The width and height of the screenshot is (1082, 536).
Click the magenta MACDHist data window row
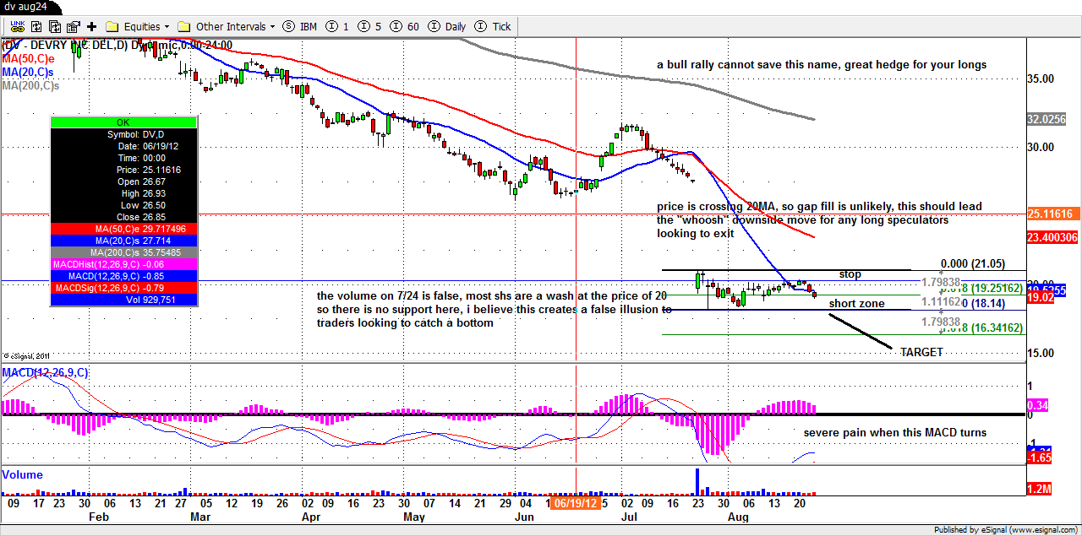(x=123, y=264)
